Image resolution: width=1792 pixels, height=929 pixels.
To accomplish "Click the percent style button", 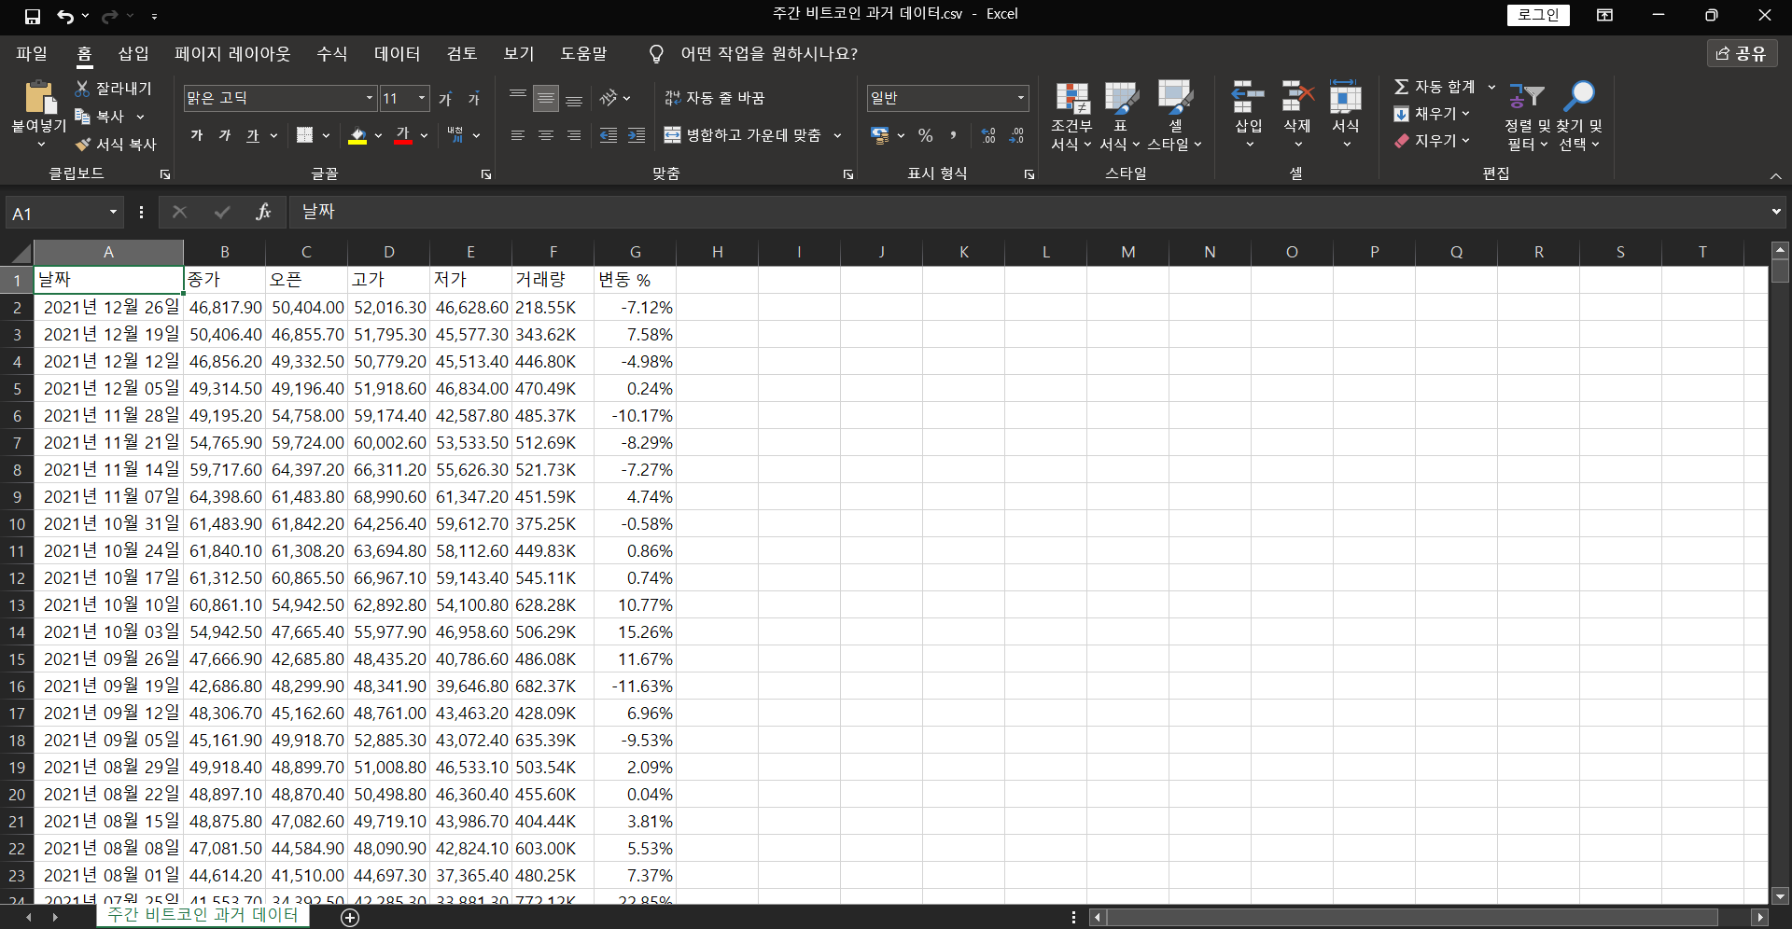I will [x=925, y=136].
